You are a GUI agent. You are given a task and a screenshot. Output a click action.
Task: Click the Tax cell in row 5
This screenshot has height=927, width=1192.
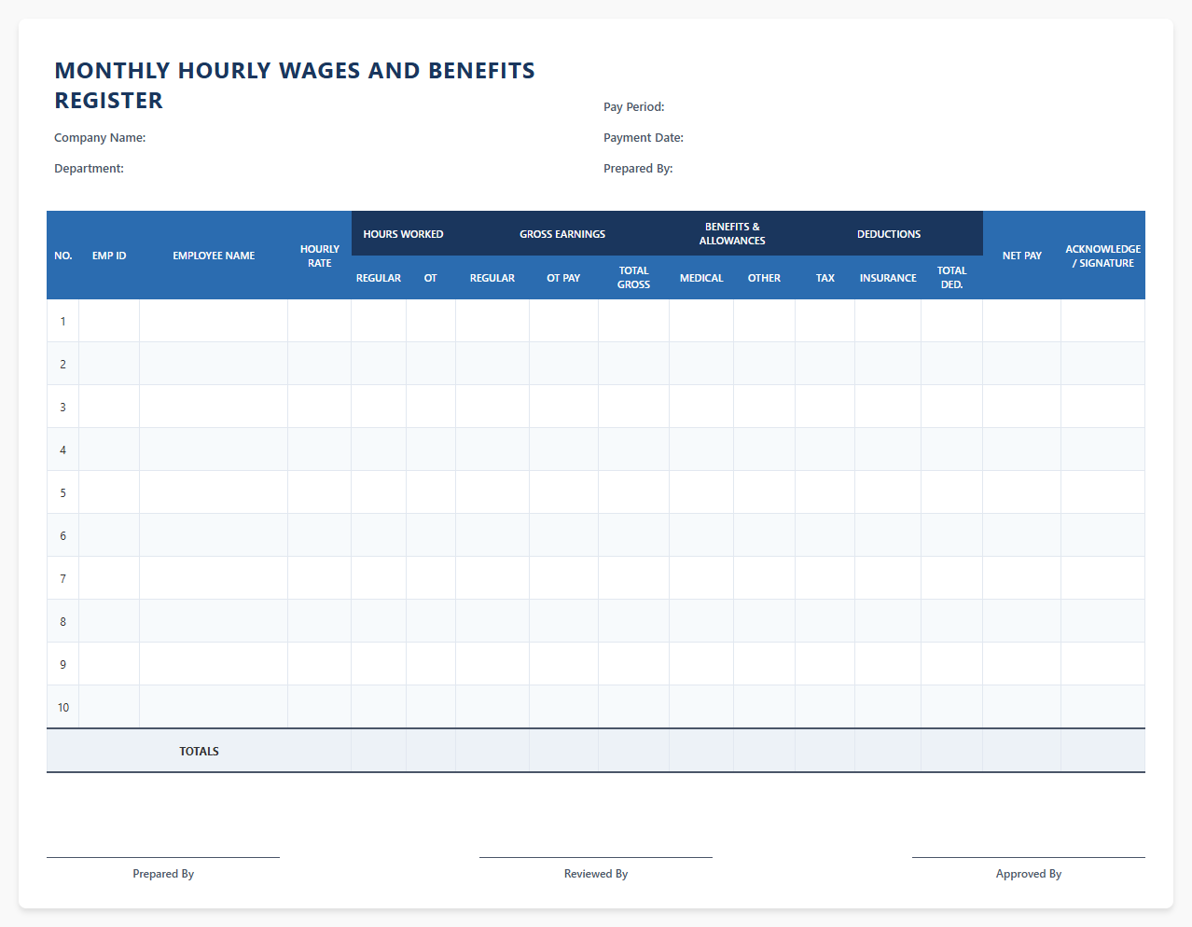[825, 492]
